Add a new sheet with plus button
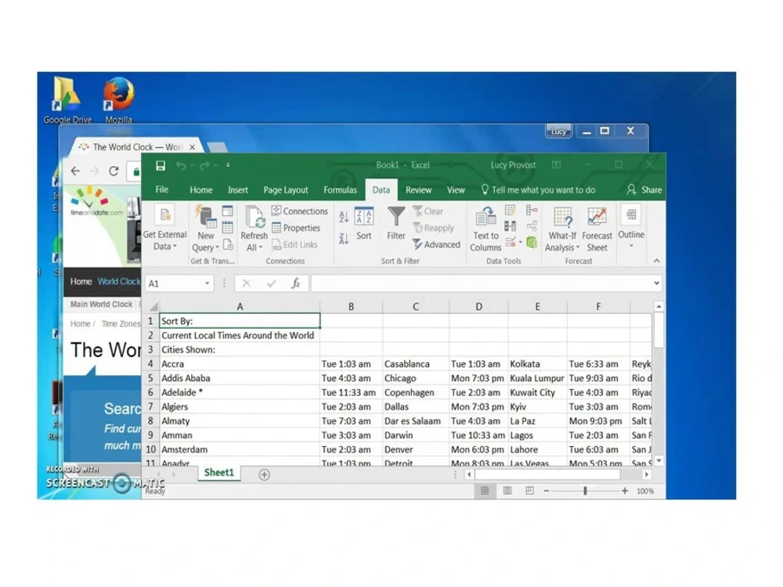The height and width of the screenshot is (587, 783). point(264,474)
